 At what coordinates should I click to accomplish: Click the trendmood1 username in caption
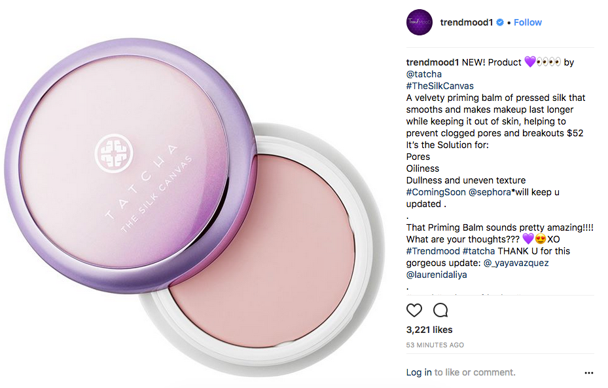click(x=433, y=62)
